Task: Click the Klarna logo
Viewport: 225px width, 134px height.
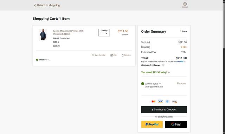Action: 157,65
